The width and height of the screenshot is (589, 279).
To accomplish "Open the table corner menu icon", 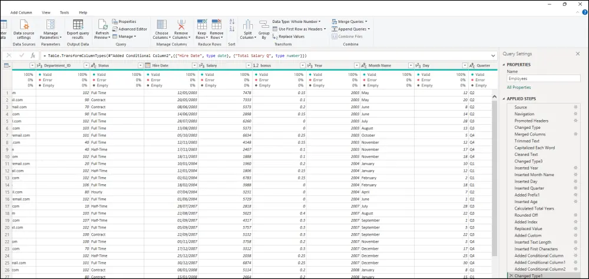I will 7,65.
